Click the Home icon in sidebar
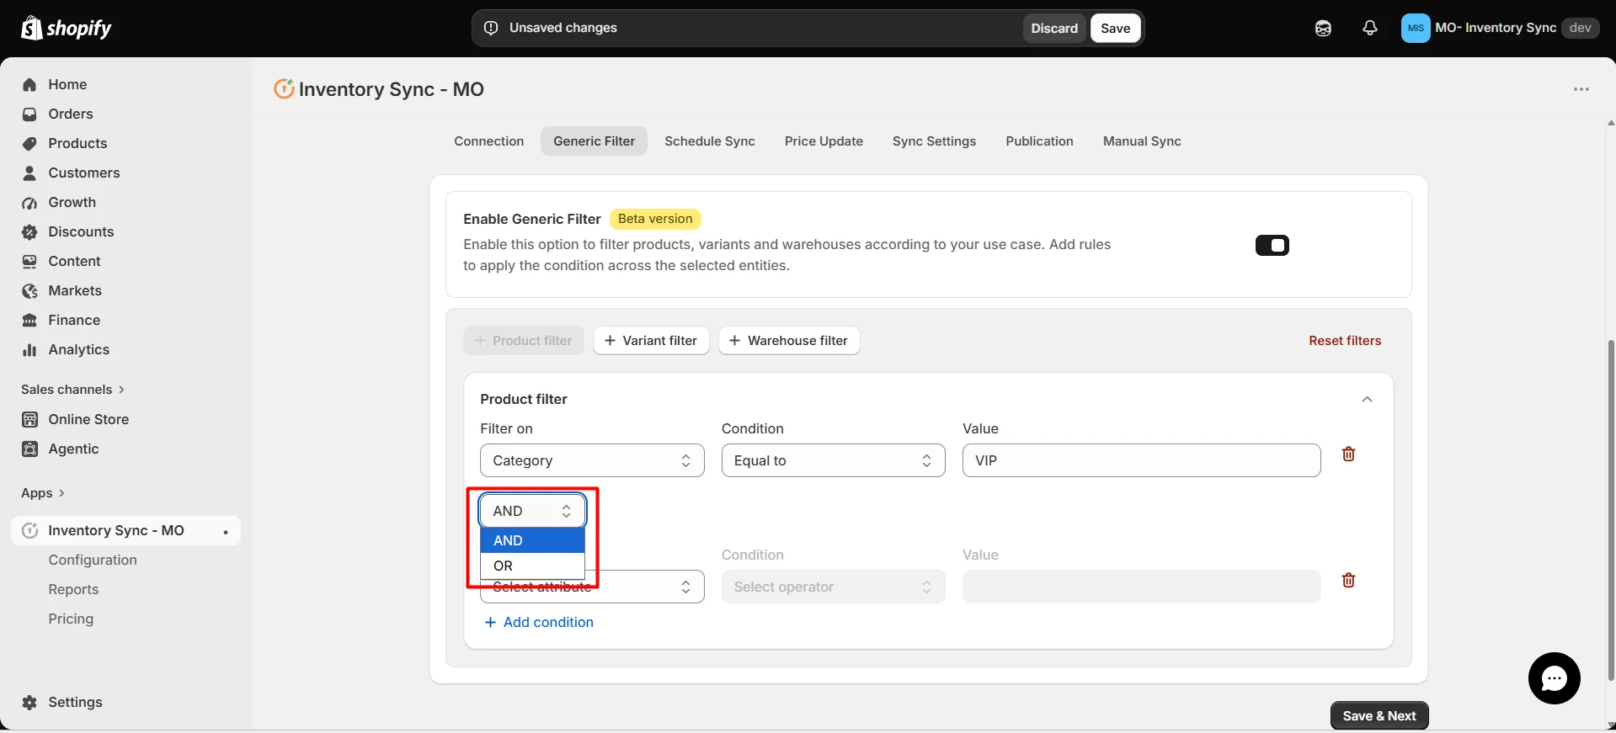1616x733 pixels. click(29, 84)
